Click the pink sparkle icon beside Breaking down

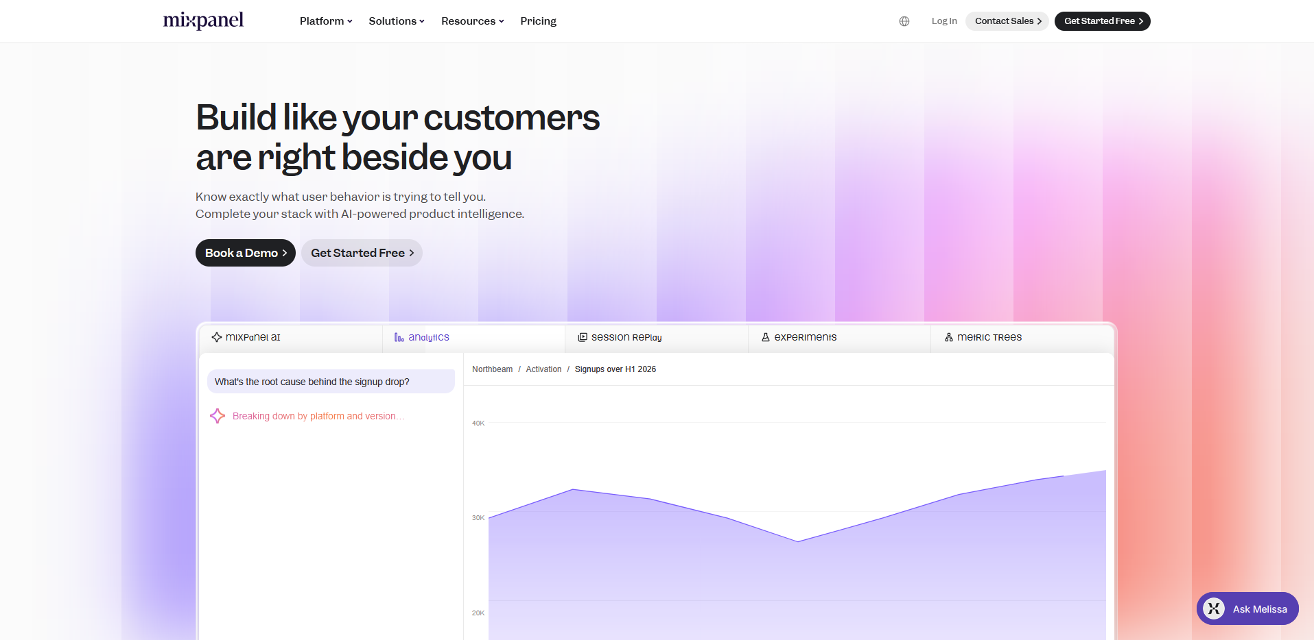218,416
